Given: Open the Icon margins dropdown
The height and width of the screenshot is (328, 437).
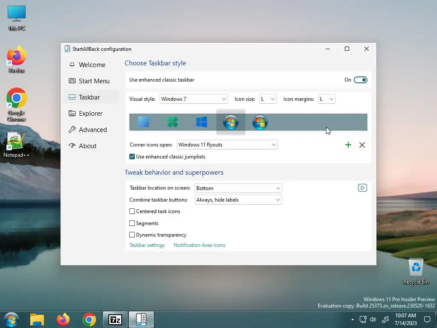Looking at the screenshot, I should tap(326, 99).
